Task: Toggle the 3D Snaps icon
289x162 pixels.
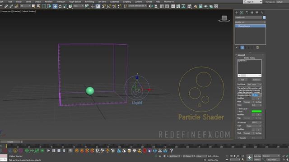Action: (104, 6)
